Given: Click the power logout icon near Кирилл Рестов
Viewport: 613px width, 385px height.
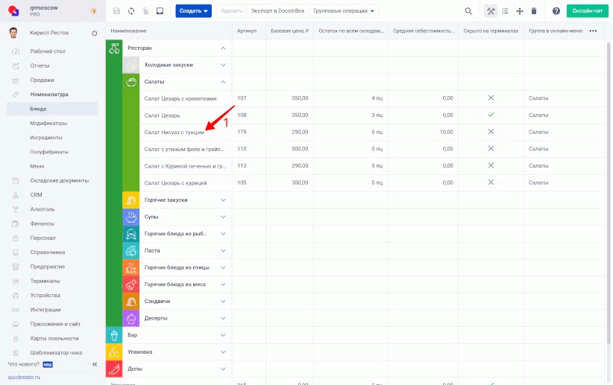Looking at the screenshot, I should [94, 34].
